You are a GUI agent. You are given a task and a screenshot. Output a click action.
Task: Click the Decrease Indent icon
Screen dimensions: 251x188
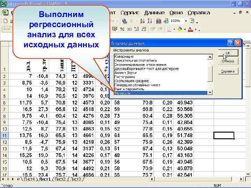pos(153,29)
